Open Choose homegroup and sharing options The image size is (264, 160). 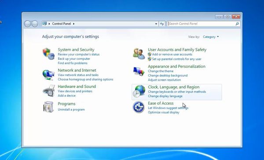(85, 79)
